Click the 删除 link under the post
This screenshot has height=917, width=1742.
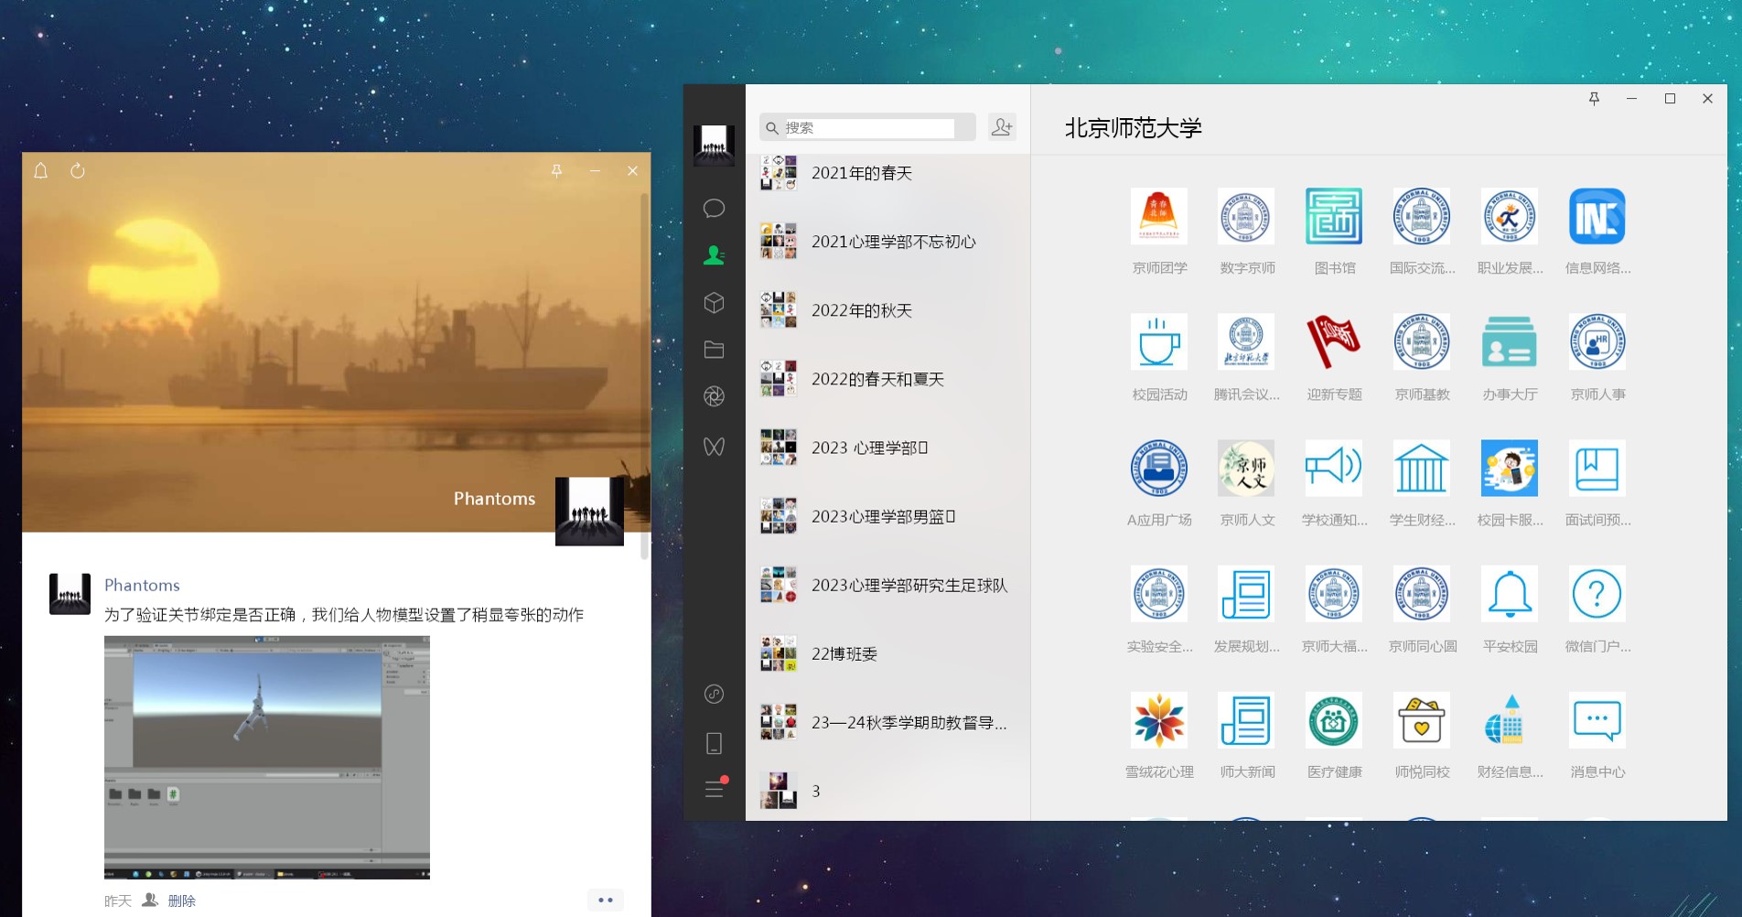pos(181,901)
